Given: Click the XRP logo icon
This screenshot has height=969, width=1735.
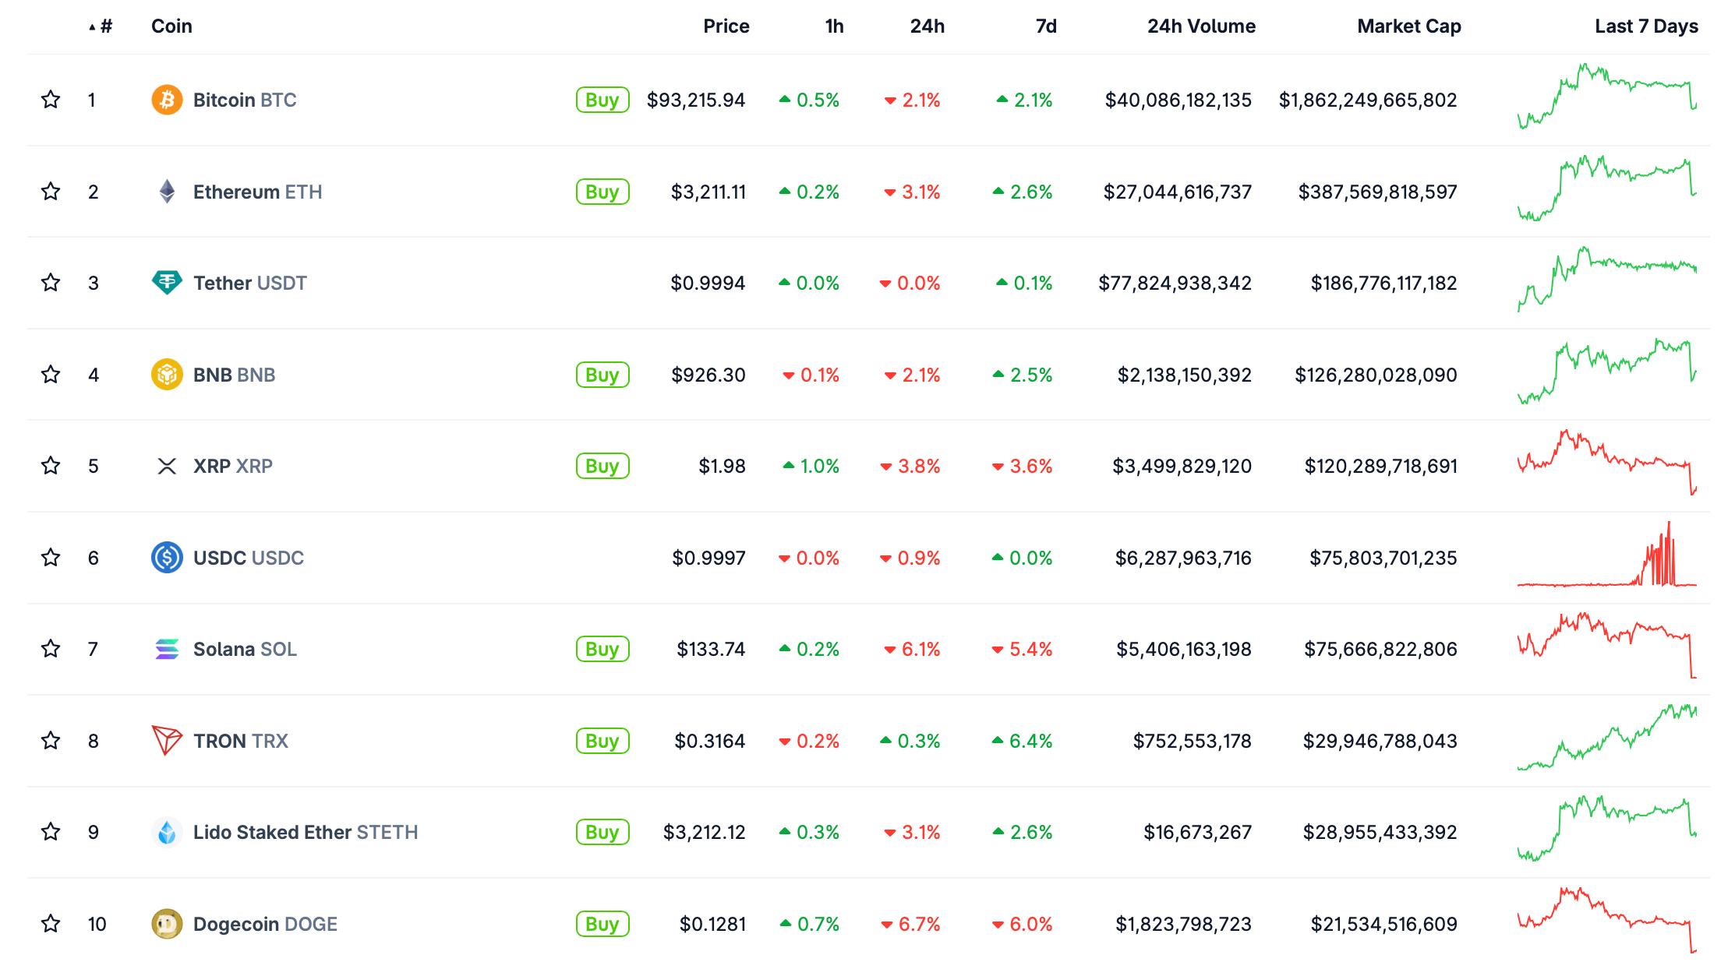Looking at the screenshot, I should point(167,466).
